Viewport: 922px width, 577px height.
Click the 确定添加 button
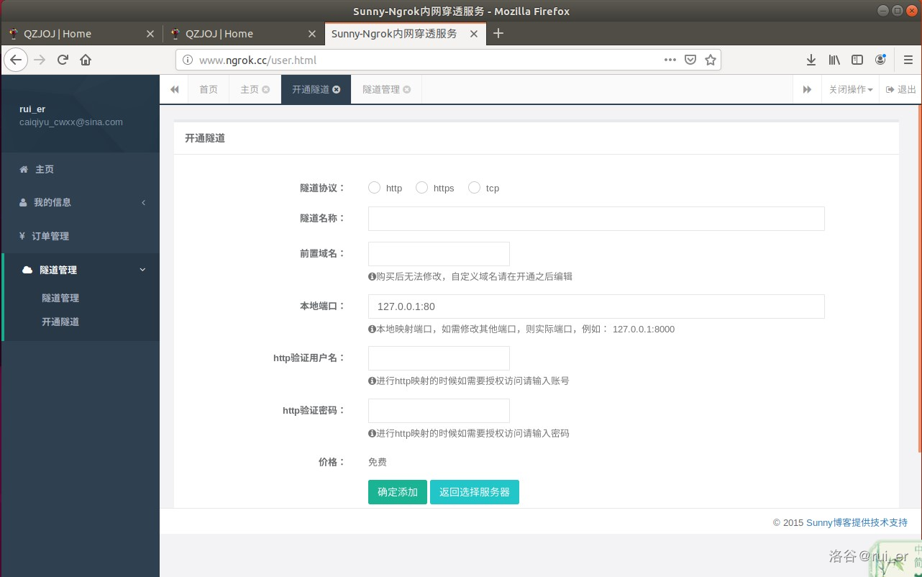pyautogui.click(x=397, y=492)
